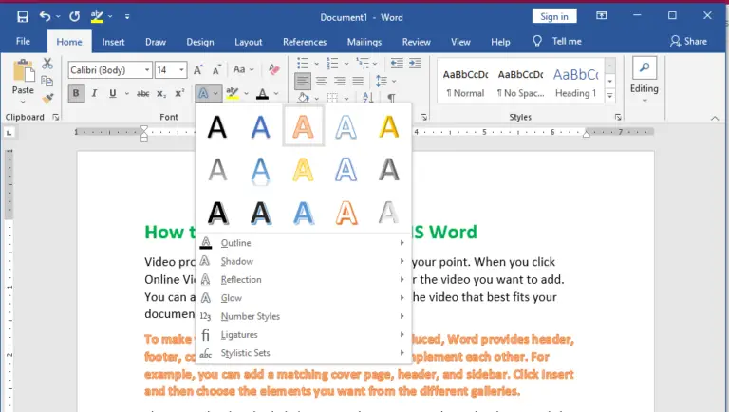Image resolution: width=729 pixels, height=412 pixels.
Task: Apply the Normal style
Action: [x=465, y=82]
